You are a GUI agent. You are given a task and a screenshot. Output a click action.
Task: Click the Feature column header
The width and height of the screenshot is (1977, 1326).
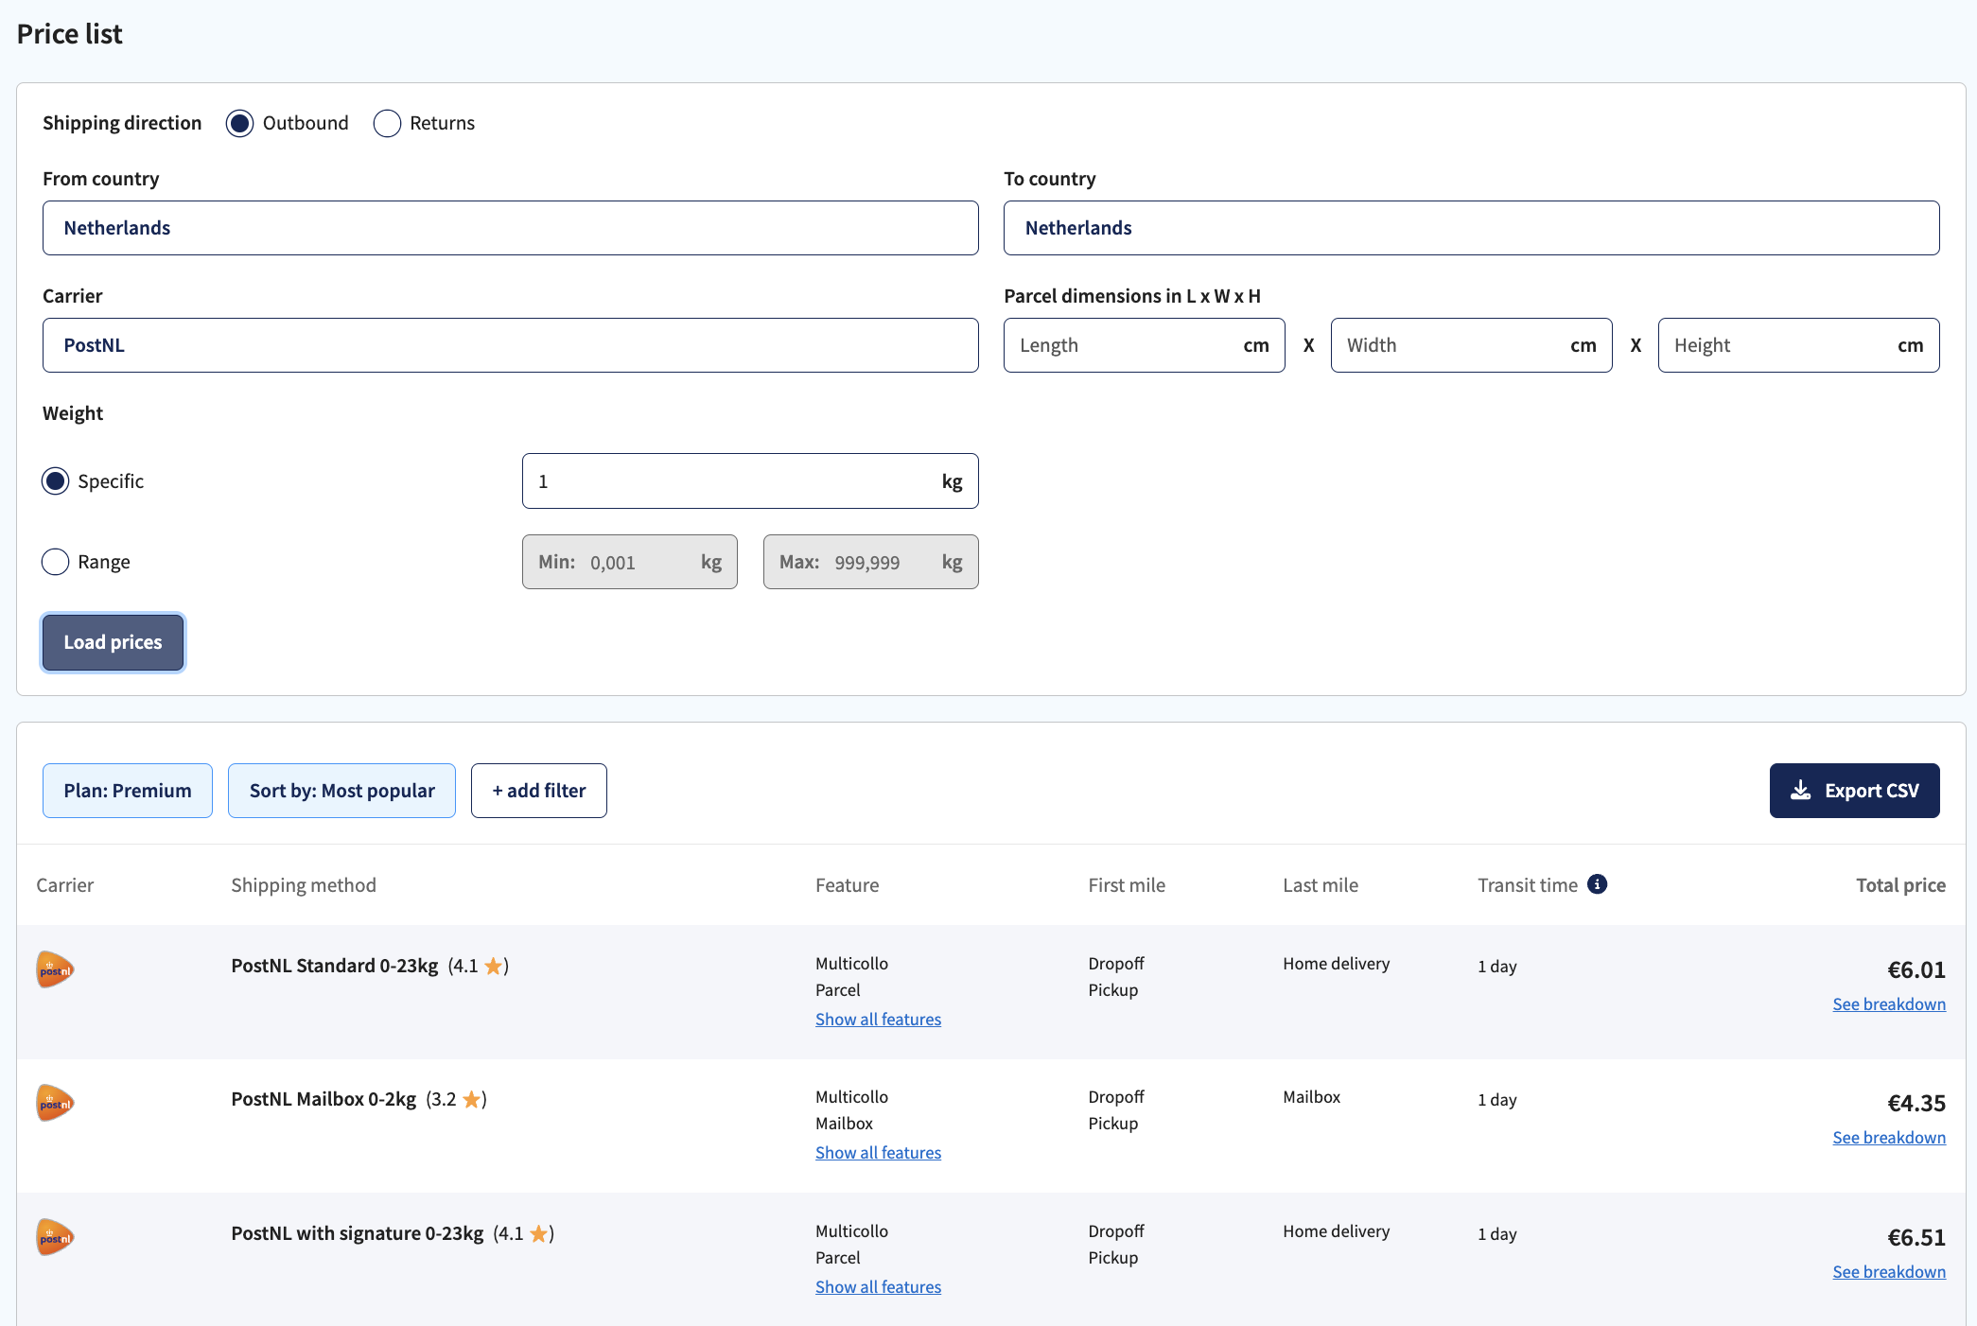[848, 885]
